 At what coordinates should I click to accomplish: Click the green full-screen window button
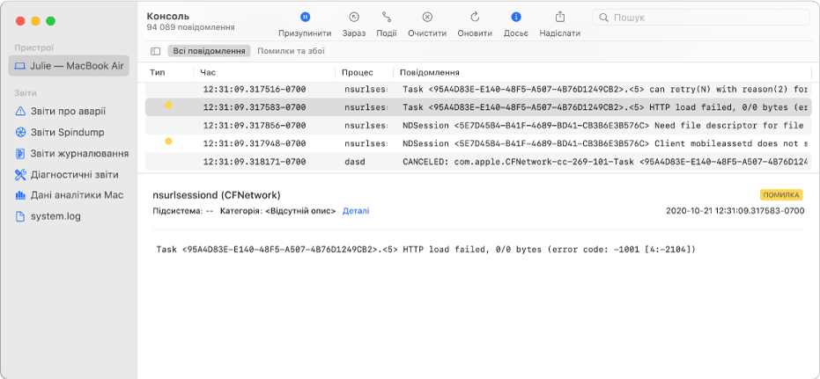pyautogui.click(x=51, y=21)
